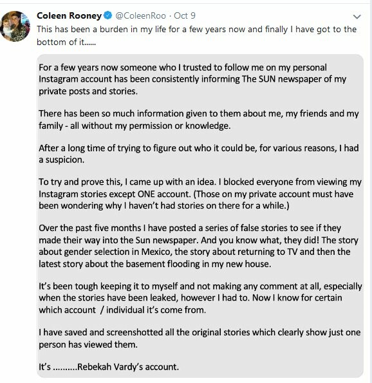372x383 pixels.
Task: Open Coleen Rooney's profile picture
Action: coord(15,26)
